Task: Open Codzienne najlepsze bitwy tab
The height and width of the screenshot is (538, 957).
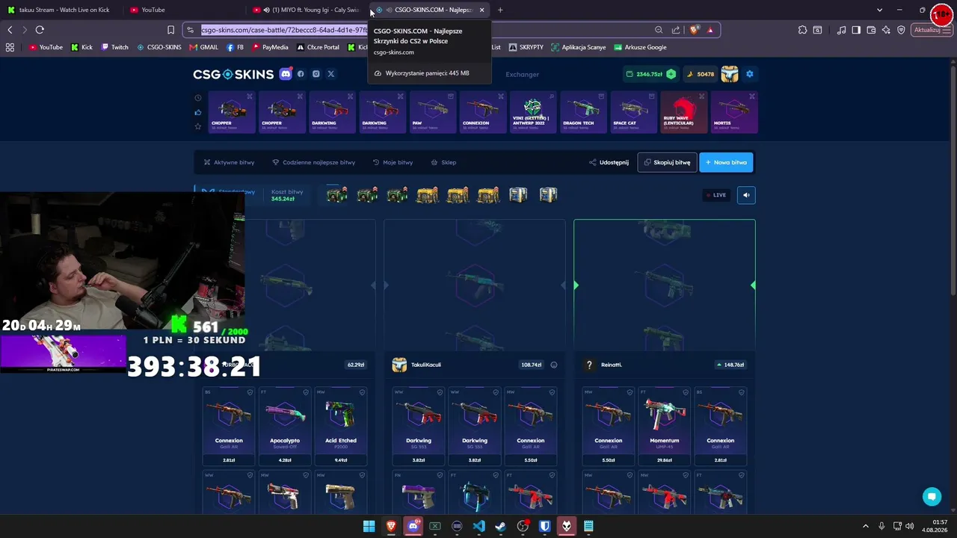Action: [314, 162]
